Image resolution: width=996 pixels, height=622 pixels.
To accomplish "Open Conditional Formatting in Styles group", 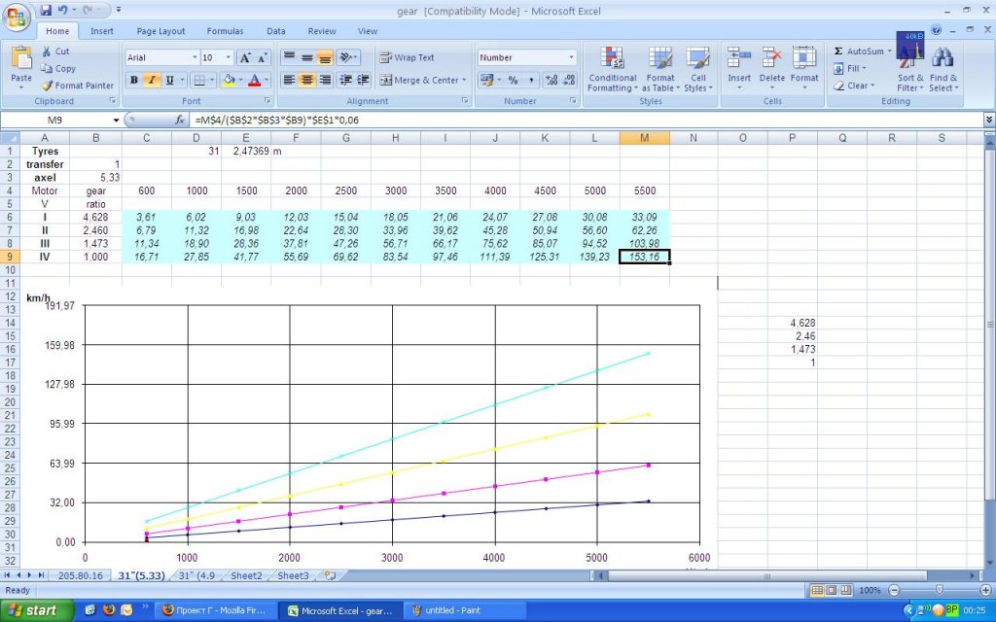I will [x=612, y=70].
